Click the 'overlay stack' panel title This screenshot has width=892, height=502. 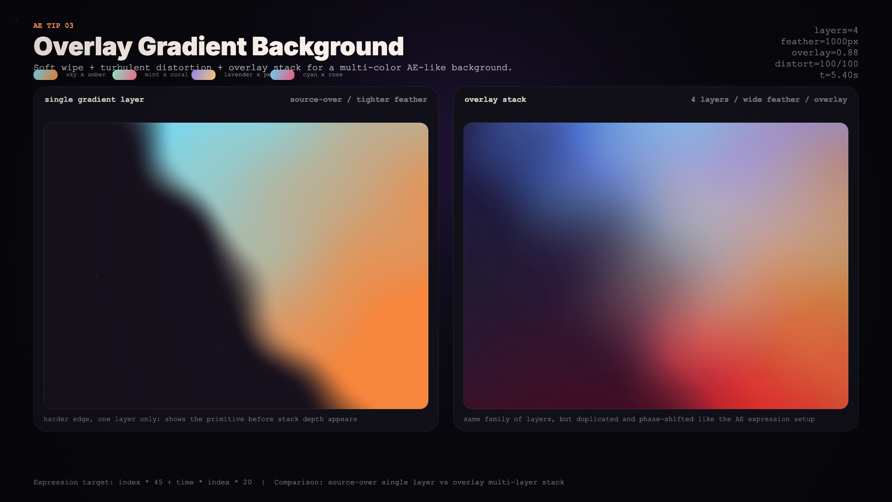point(495,99)
